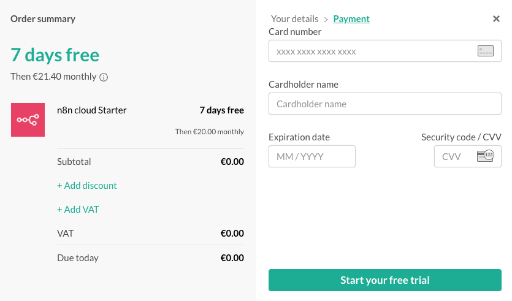
Task: Click into the Cardholder name field
Action: (385, 104)
